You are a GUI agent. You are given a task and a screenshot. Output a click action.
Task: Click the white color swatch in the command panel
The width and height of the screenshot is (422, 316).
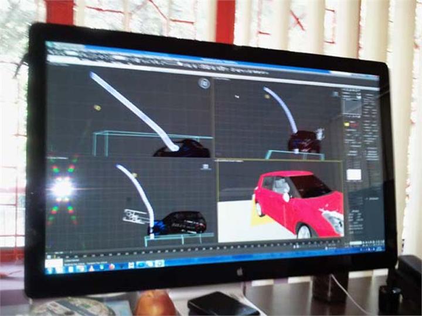354,174
